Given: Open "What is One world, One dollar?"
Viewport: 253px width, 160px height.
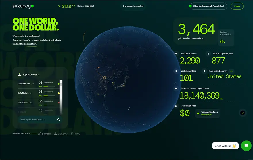Looking at the screenshot, I should point(208,6).
